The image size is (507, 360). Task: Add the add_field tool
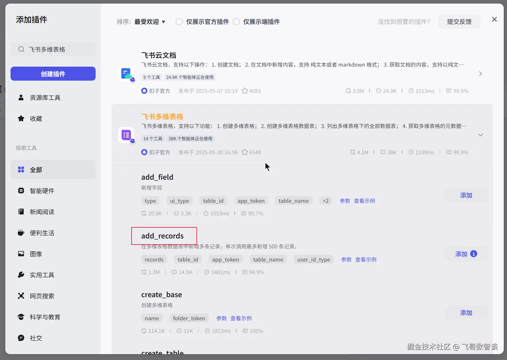coord(466,195)
